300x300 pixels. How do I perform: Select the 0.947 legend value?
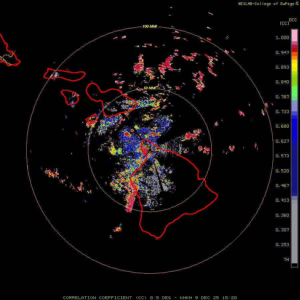pyautogui.click(x=282, y=52)
